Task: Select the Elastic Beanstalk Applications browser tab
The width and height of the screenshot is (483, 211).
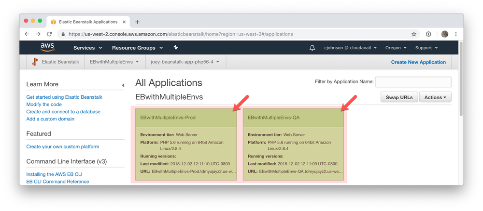Action: [x=88, y=22]
